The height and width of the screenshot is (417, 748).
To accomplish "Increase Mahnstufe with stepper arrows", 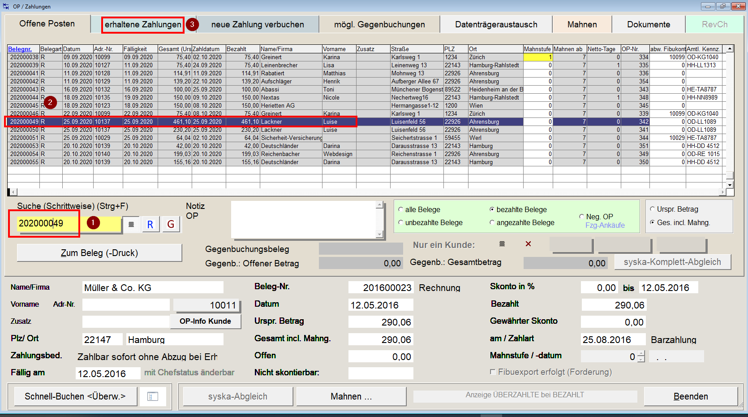I will [x=641, y=354].
